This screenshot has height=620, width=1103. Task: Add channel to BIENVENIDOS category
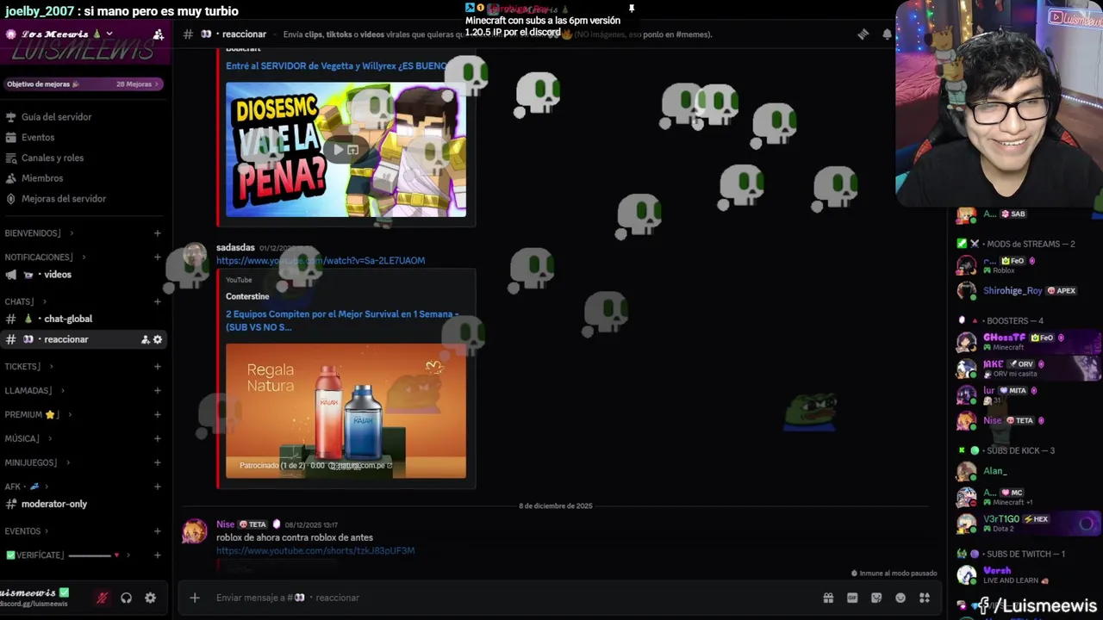tap(158, 233)
